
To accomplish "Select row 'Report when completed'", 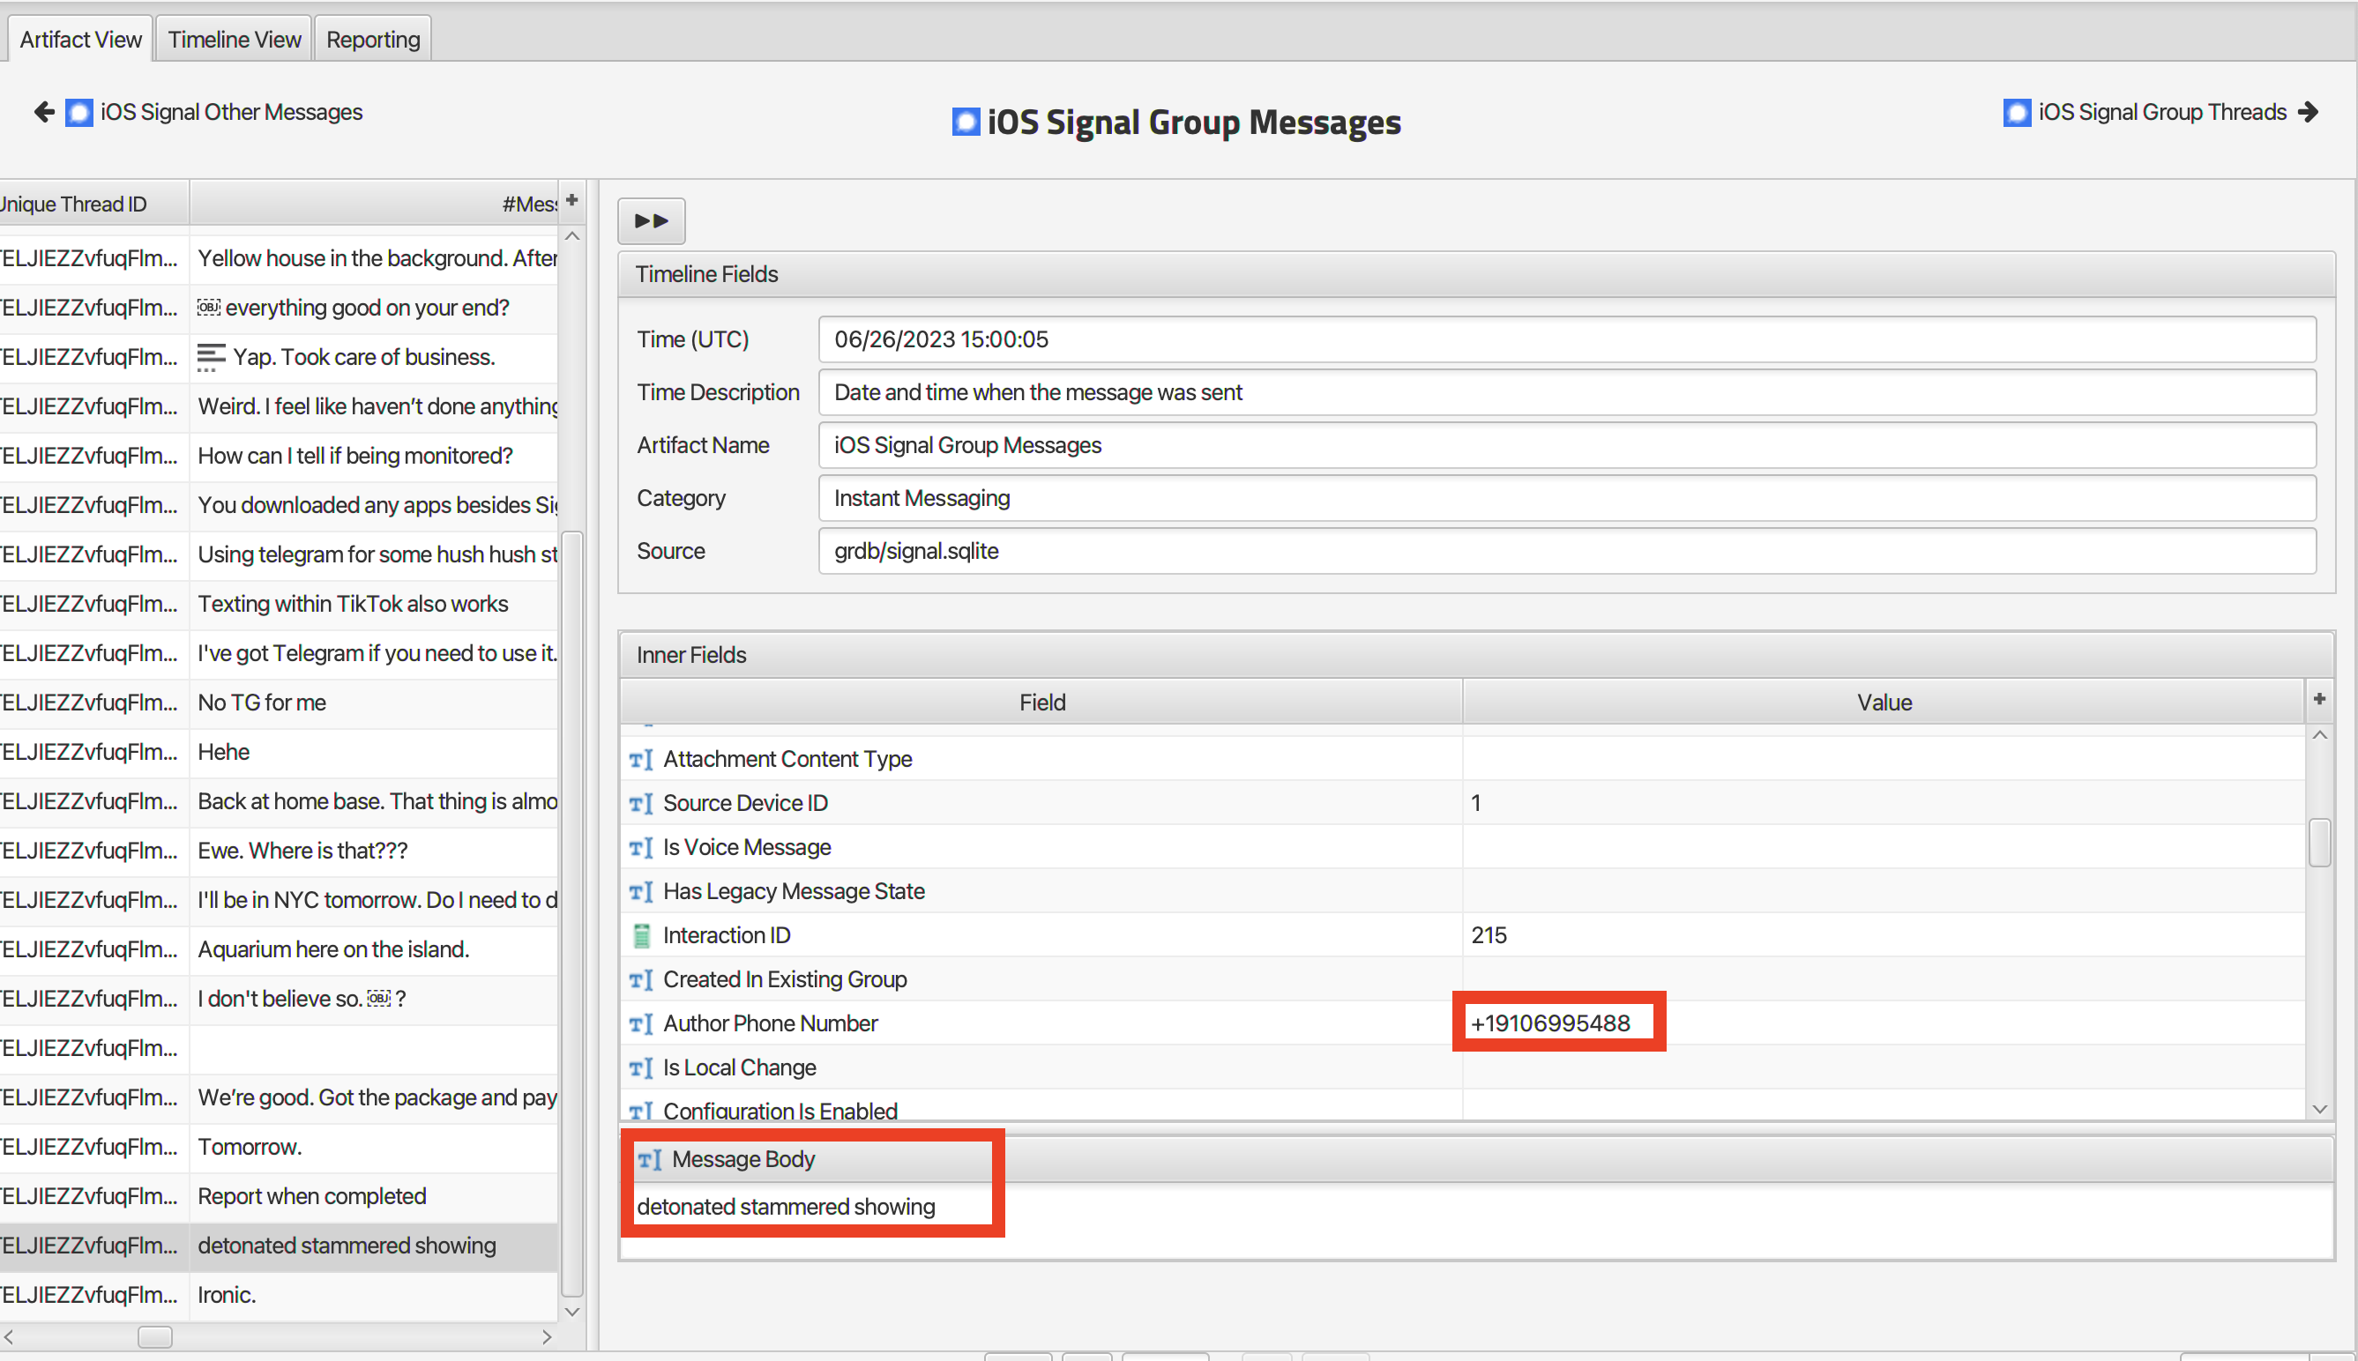I will (279, 1195).
